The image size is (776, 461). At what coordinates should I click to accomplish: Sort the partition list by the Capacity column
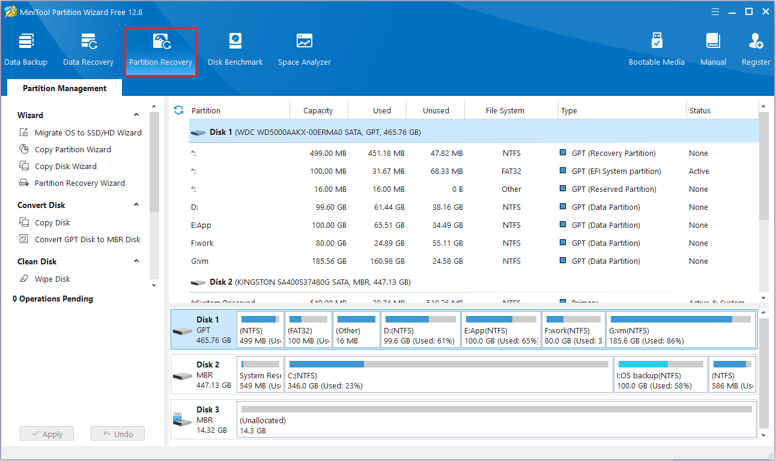(318, 110)
